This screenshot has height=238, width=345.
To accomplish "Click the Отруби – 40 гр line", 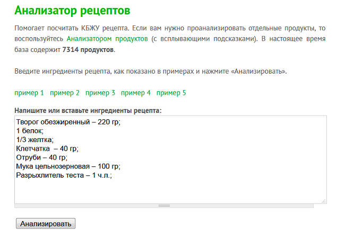I will [41, 157].
